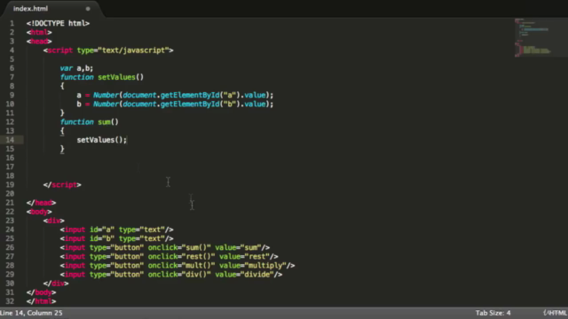Image resolution: width=568 pixels, height=319 pixels.
Task: Click the closing </html> tag
Action: 42,301
